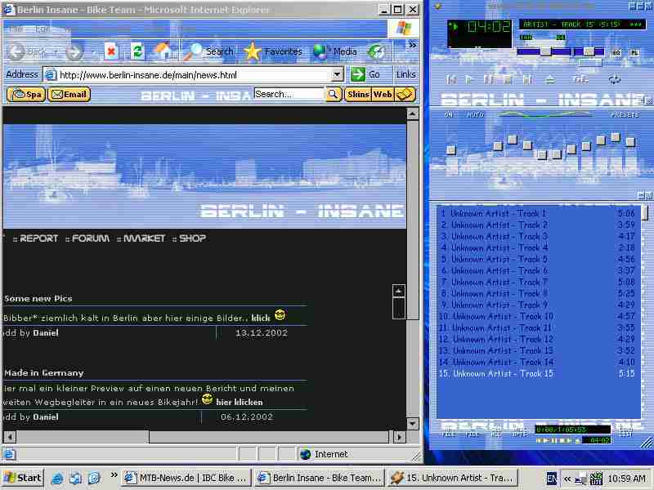Toggle the equalizer AUTO button
The width and height of the screenshot is (654, 490).
pyautogui.click(x=475, y=114)
